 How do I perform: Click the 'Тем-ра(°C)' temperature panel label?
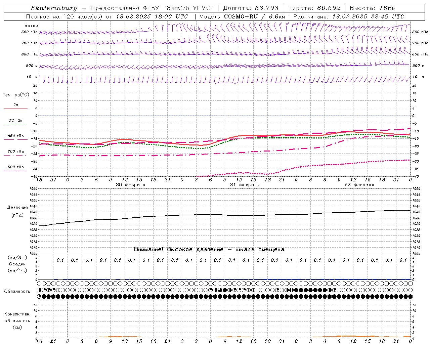click(x=16, y=95)
